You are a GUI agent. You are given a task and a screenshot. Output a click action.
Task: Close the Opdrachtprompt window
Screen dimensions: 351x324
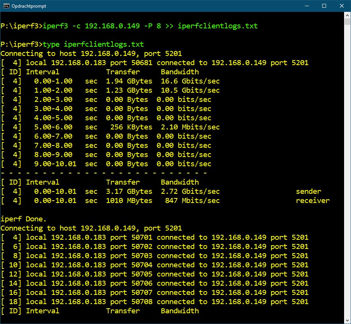pos(341,6)
